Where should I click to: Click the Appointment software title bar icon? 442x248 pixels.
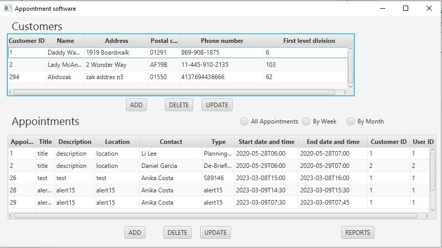point(8,9)
